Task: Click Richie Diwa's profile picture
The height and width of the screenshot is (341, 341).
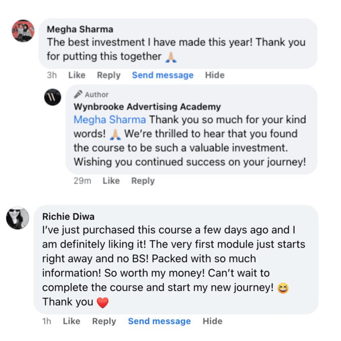Action: pyautogui.click(x=18, y=218)
